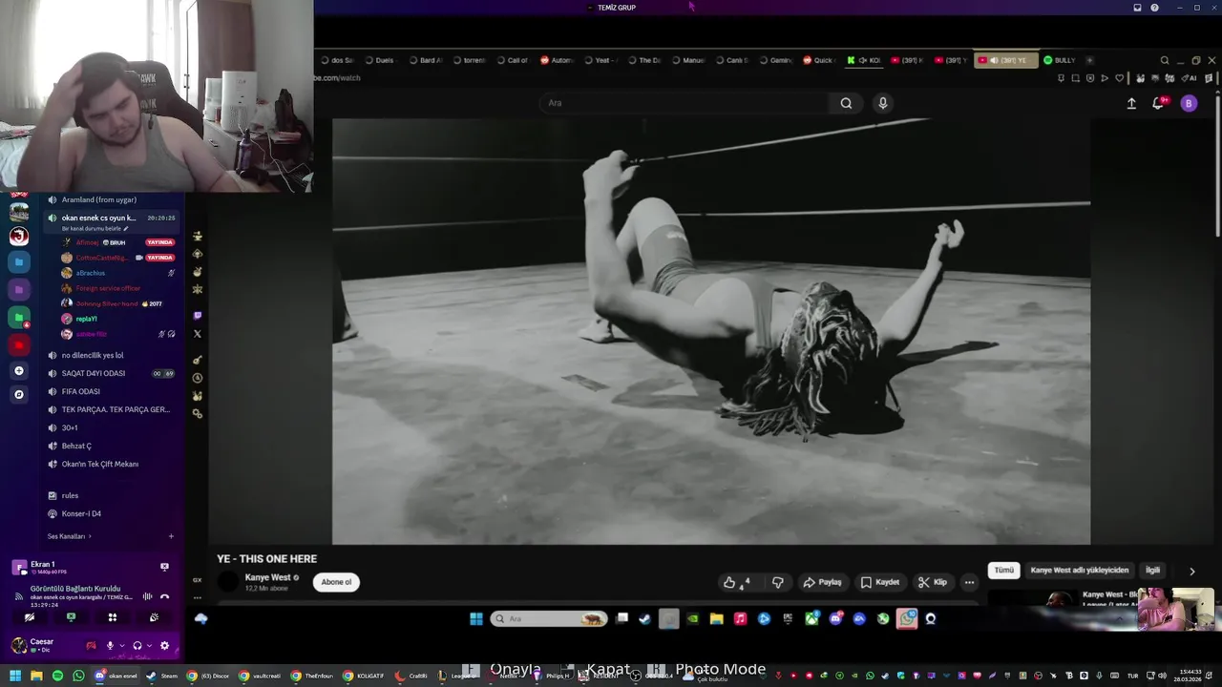This screenshot has width=1222, height=687.
Task: Click the Klip clip button
Action: pyautogui.click(x=933, y=582)
